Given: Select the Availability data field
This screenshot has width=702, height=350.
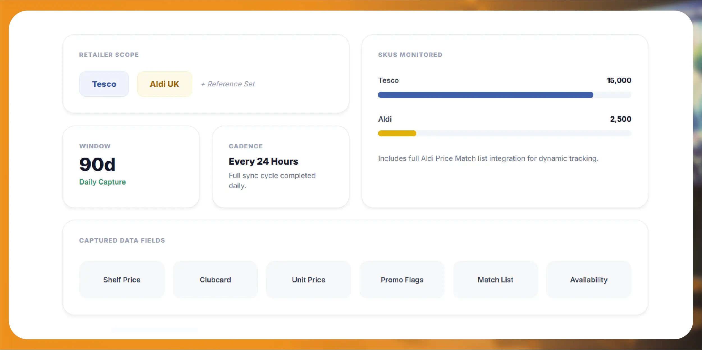Looking at the screenshot, I should [x=589, y=280].
